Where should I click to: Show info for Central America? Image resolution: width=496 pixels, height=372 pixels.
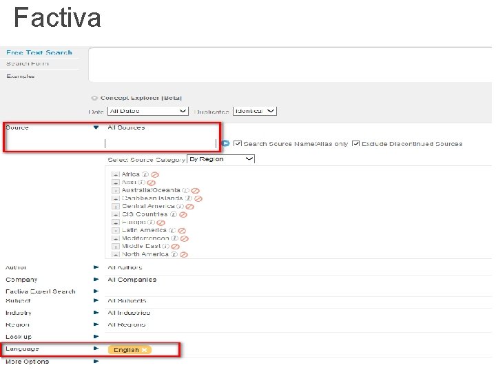tap(180, 206)
